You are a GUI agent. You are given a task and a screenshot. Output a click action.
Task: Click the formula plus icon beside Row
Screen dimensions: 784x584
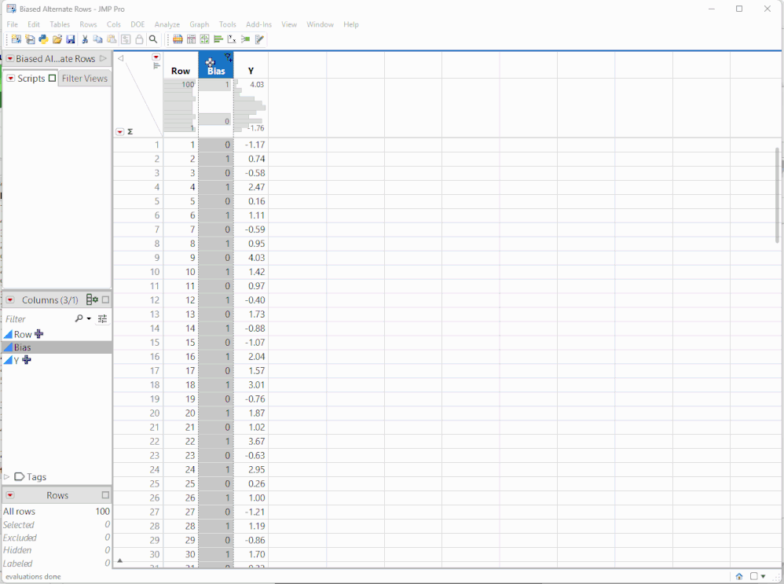[39, 334]
